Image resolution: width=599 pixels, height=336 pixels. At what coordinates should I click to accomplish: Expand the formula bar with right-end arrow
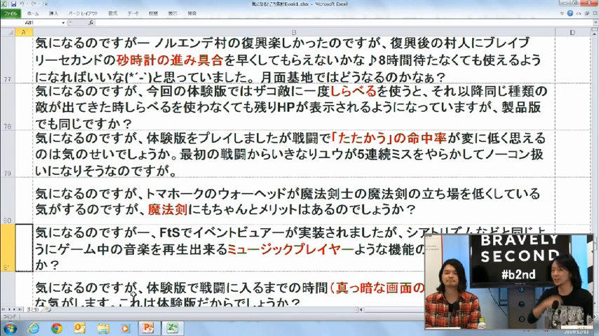coord(594,23)
